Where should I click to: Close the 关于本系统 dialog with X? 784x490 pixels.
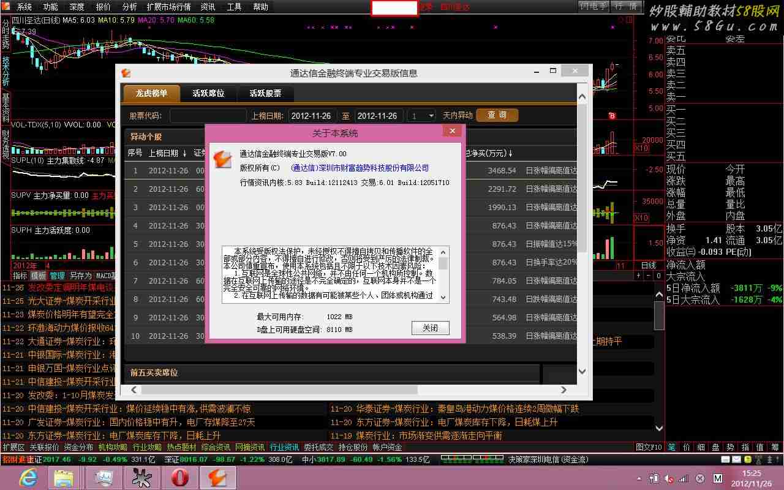click(452, 131)
